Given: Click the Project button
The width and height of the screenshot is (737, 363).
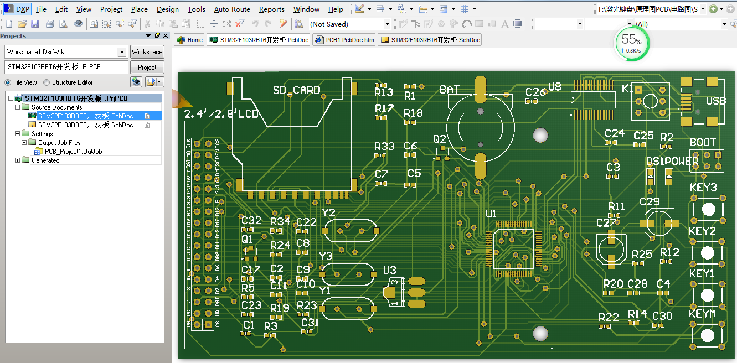Looking at the screenshot, I should point(147,68).
